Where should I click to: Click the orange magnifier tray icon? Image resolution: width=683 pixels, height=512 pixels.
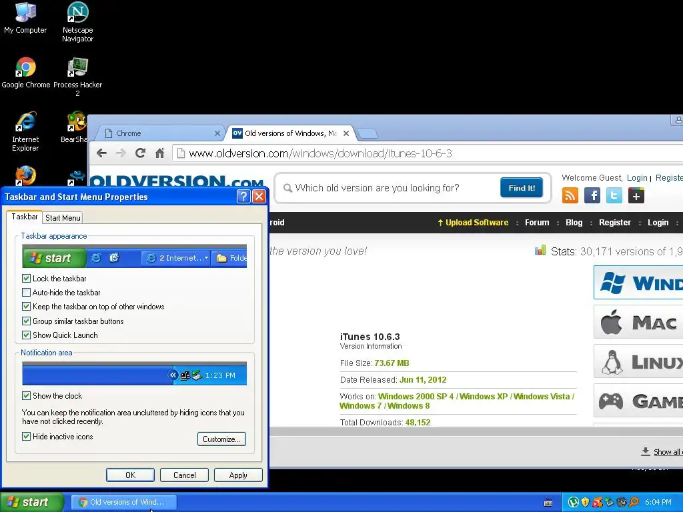click(634, 502)
